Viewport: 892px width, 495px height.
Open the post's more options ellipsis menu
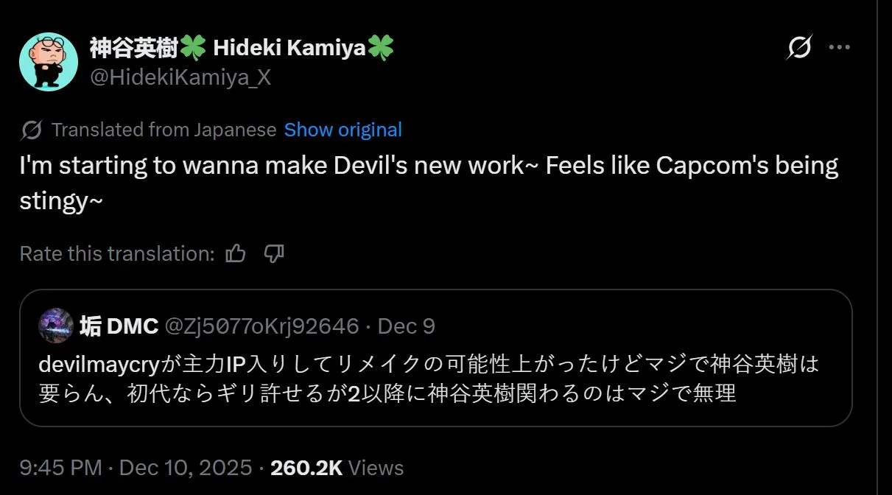(840, 46)
